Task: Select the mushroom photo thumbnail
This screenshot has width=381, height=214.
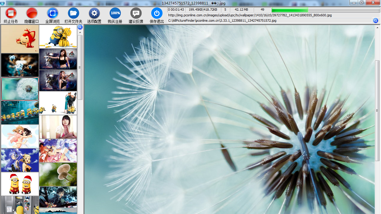Action: coord(58,174)
